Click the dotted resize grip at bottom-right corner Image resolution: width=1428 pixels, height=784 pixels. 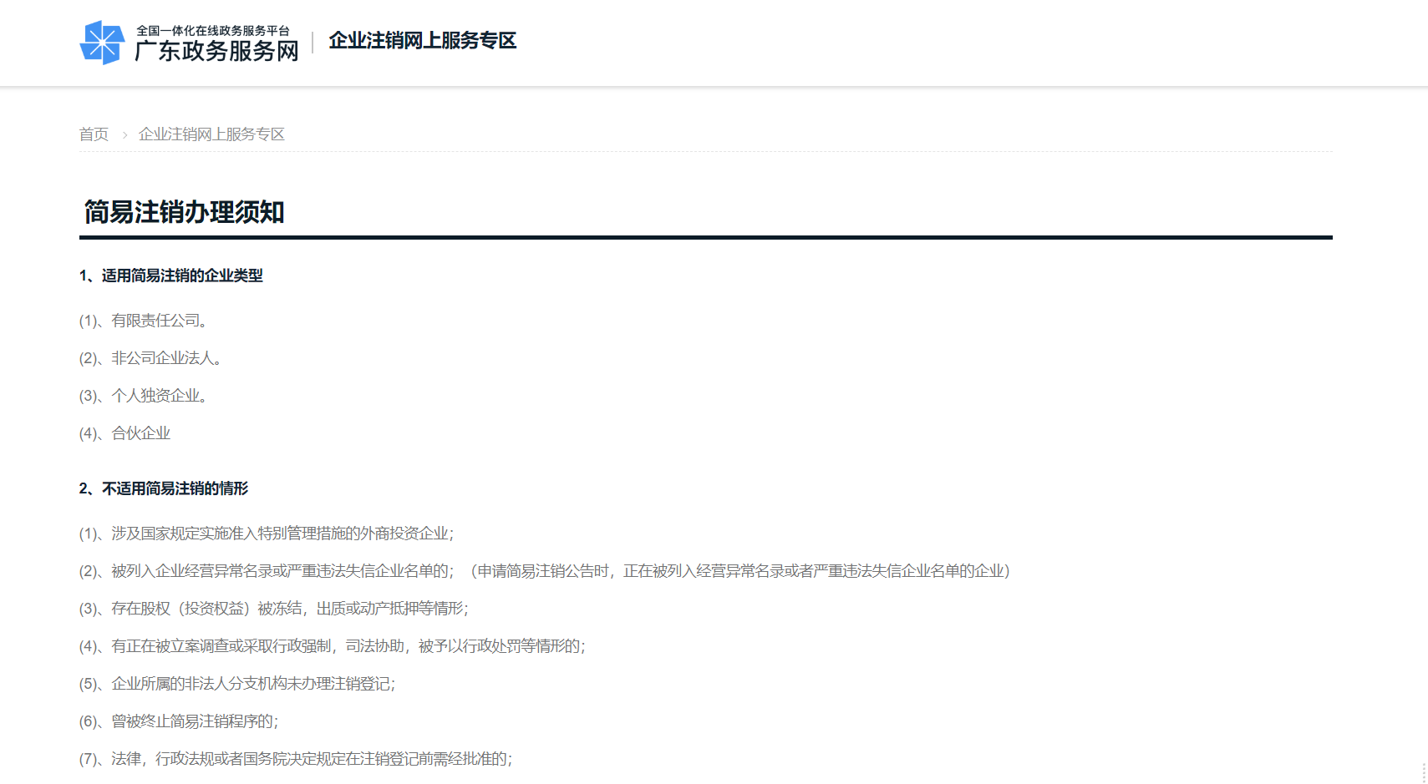click(x=1423, y=773)
